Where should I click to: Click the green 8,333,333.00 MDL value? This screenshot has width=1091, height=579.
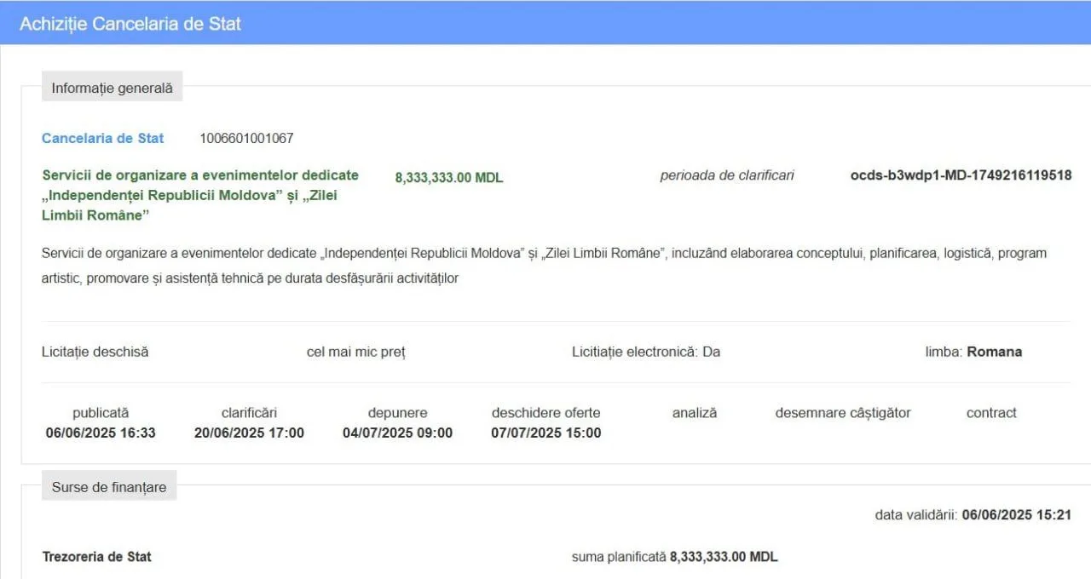tap(449, 178)
